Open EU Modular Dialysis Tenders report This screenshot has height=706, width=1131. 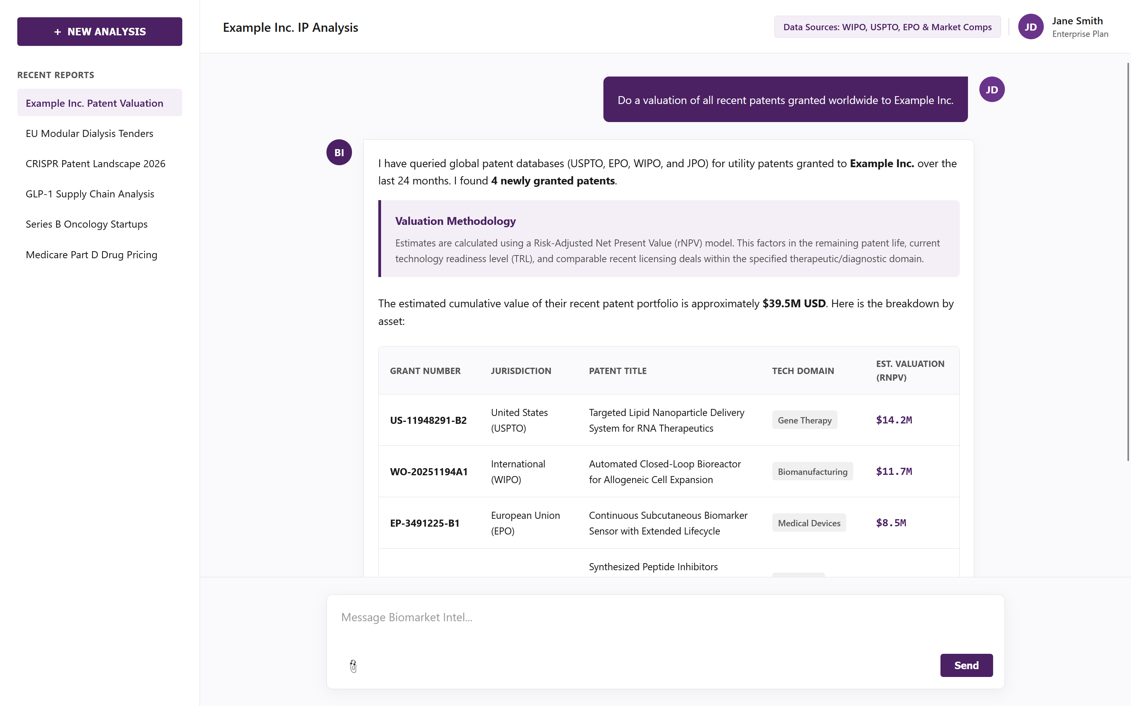89,133
